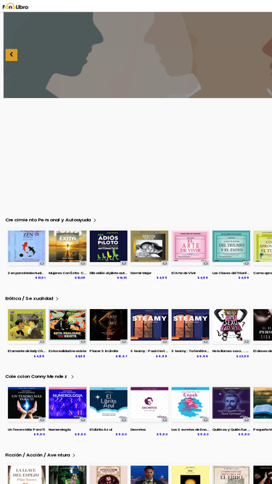Click the price under Dile adiós al piloto automático

point(122,278)
